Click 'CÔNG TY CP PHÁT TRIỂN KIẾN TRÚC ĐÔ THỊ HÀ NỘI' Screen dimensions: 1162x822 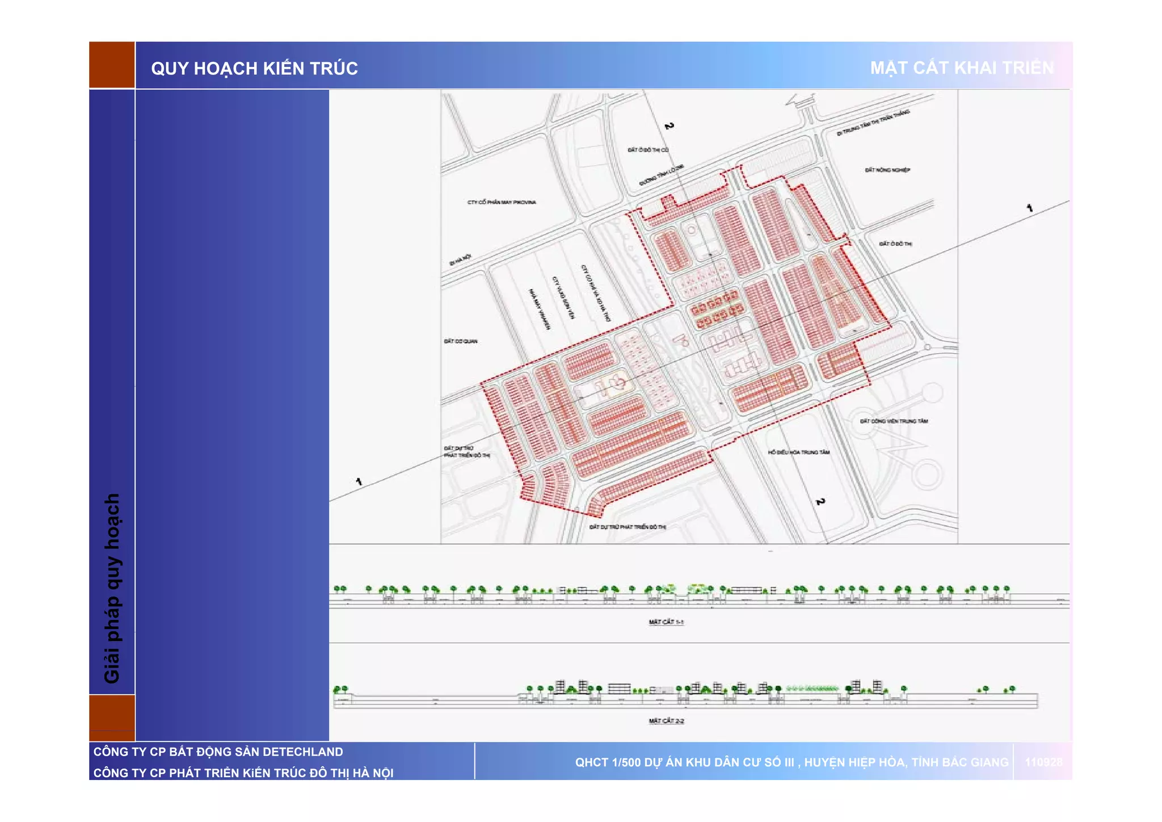pyautogui.click(x=243, y=773)
